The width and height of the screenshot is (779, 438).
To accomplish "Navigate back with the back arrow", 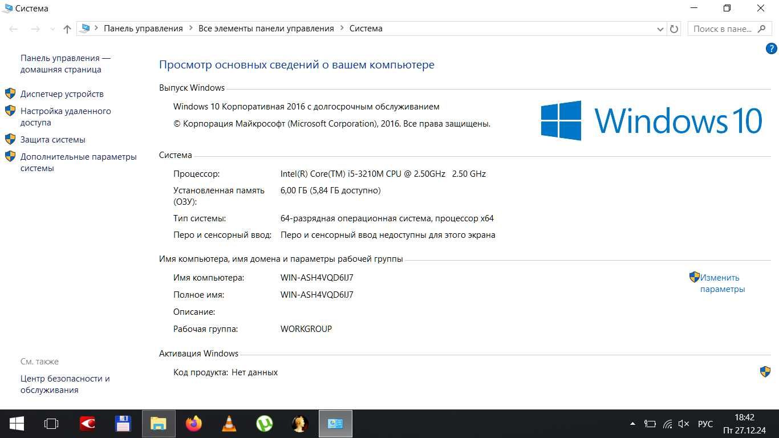I will pos(14,29).
